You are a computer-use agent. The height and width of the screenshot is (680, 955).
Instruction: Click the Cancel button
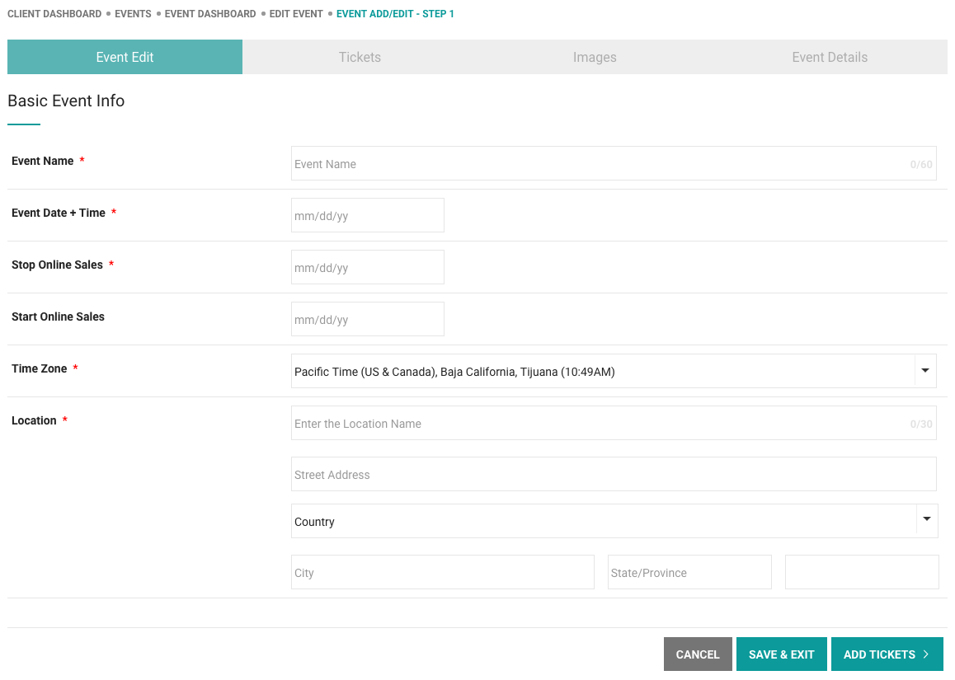(698, 654)
